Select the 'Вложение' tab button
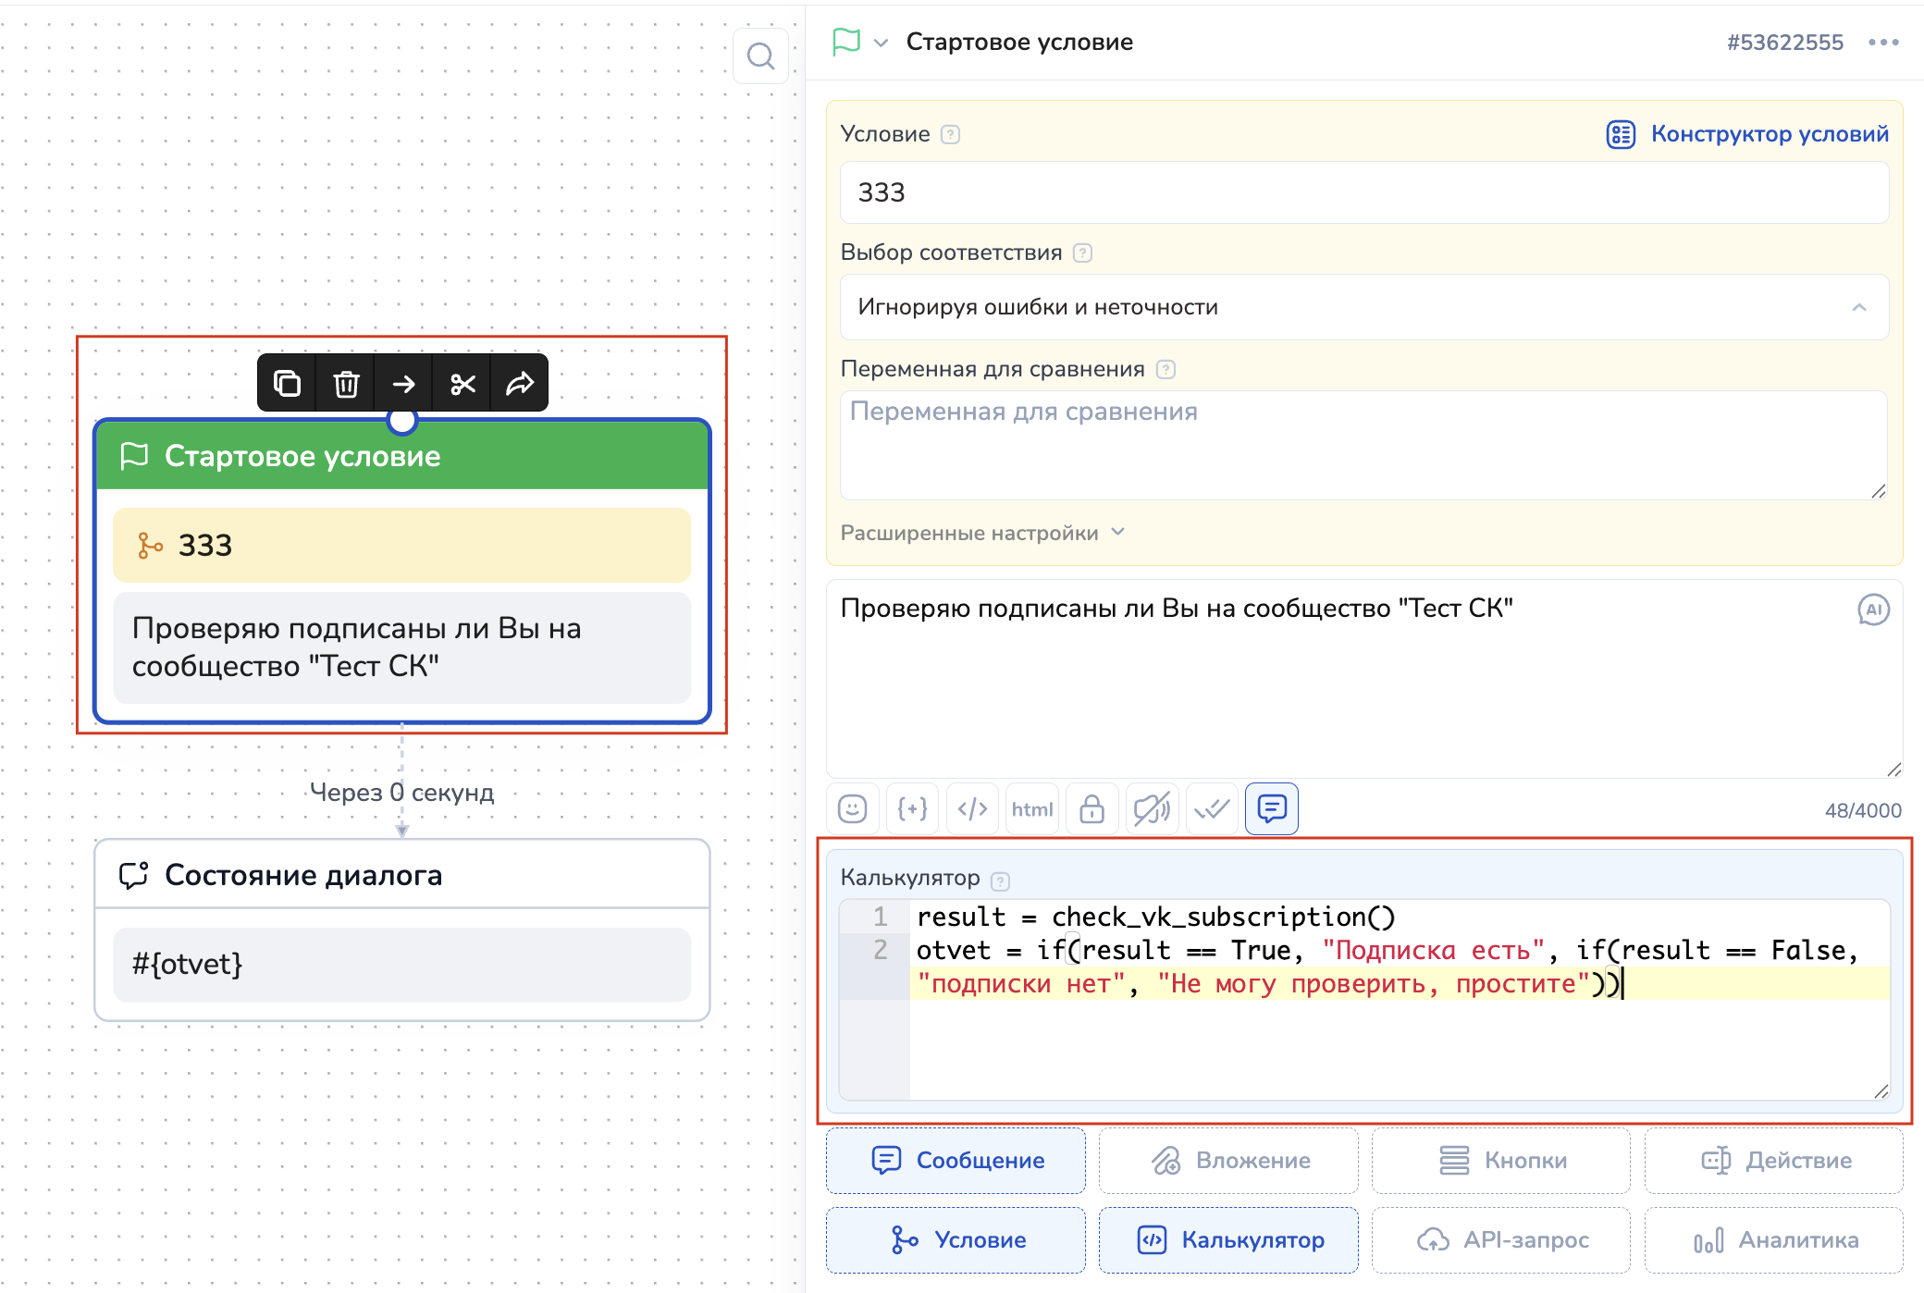1924x1293 pixels. (x=1228, y=1160)
